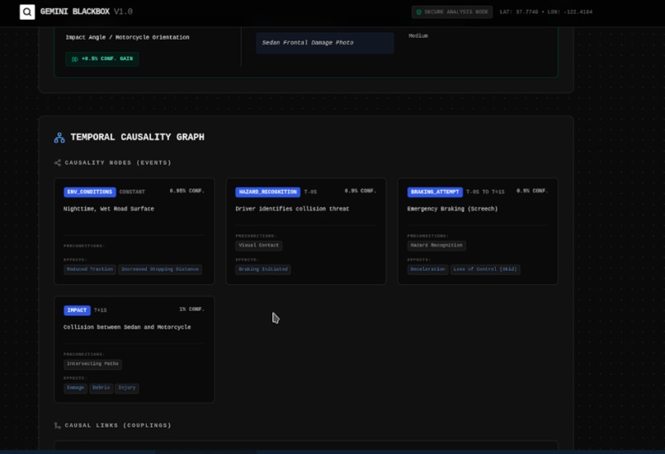665x454 pixels.
Task: Click the Causality Nodes share icon
Action: coord(58,162)
